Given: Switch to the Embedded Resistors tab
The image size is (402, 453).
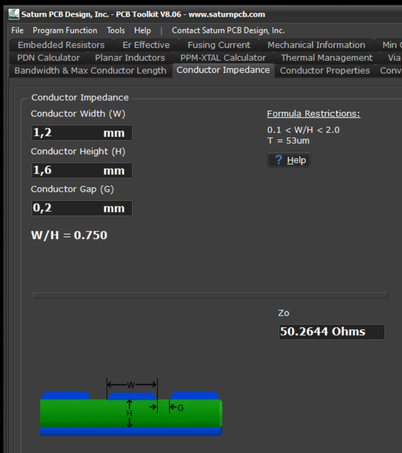Looking at the screenshot, I should 61,45.
